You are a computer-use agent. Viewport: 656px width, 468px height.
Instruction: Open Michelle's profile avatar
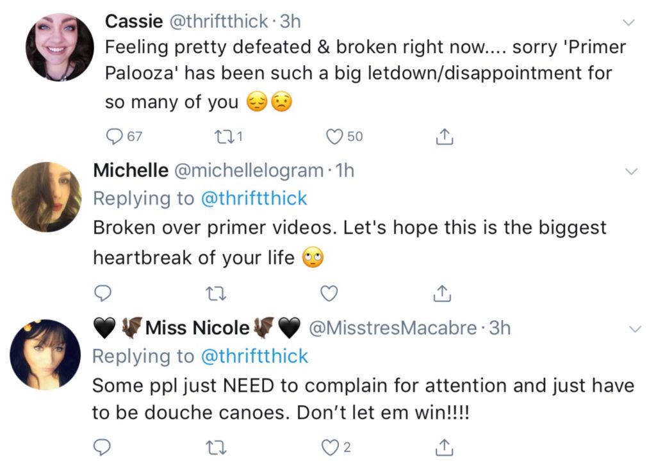tap(46, 197)
